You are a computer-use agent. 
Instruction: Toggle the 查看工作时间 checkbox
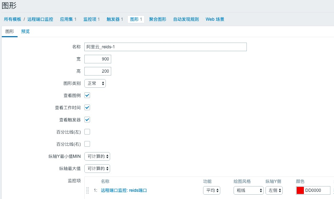(87, 107)
